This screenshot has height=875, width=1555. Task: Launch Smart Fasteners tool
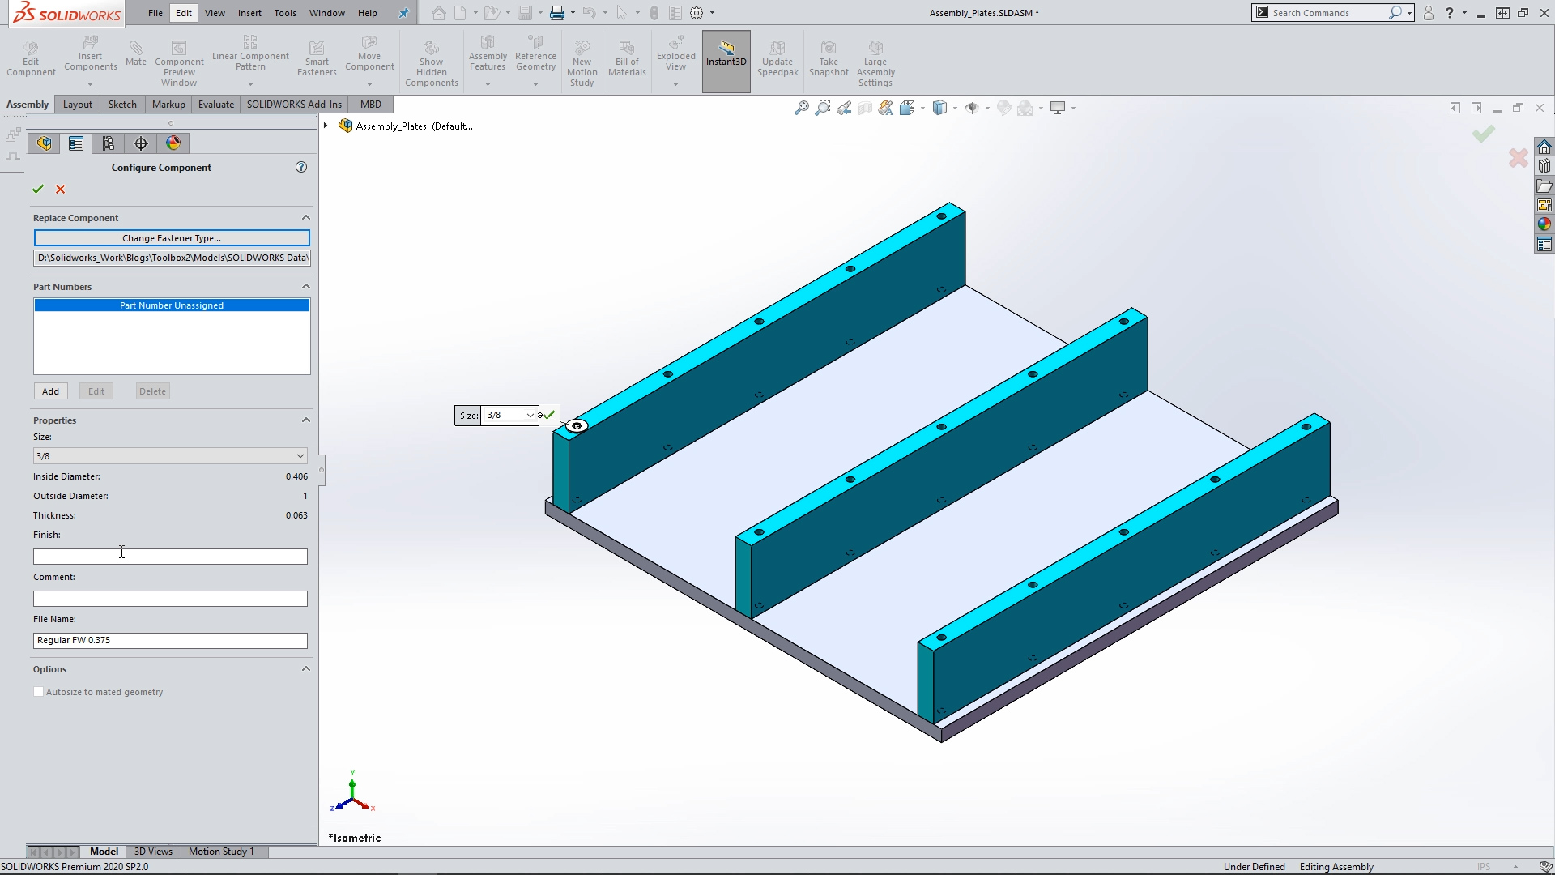click(317, 58)
